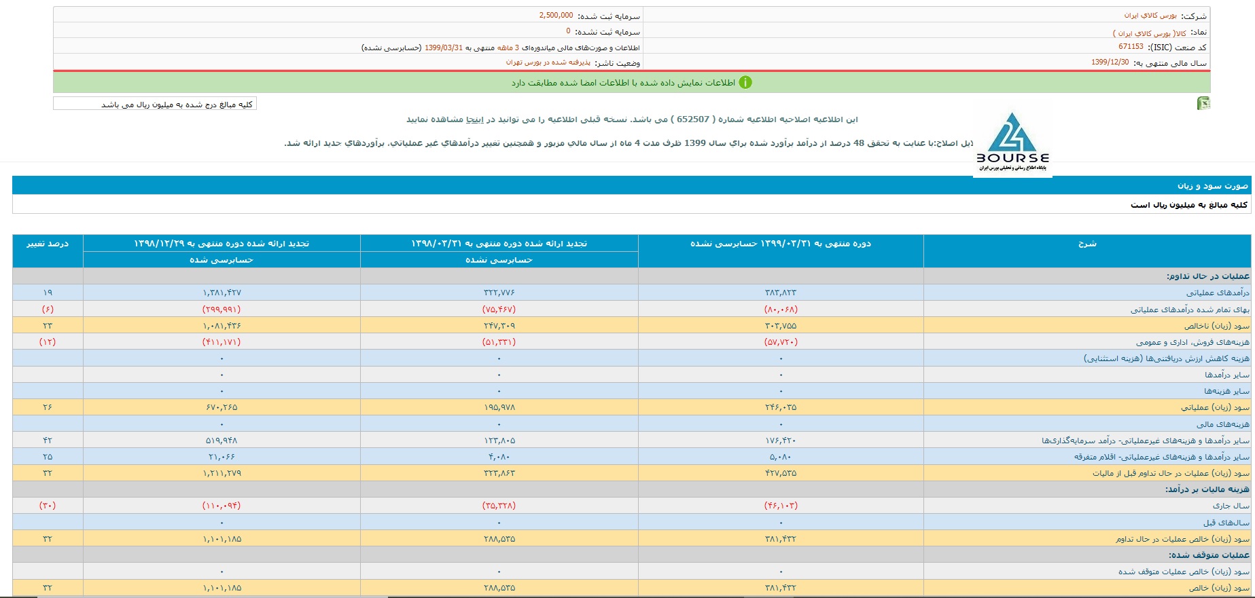Select current year tax percent change (30)

point(48,506)
